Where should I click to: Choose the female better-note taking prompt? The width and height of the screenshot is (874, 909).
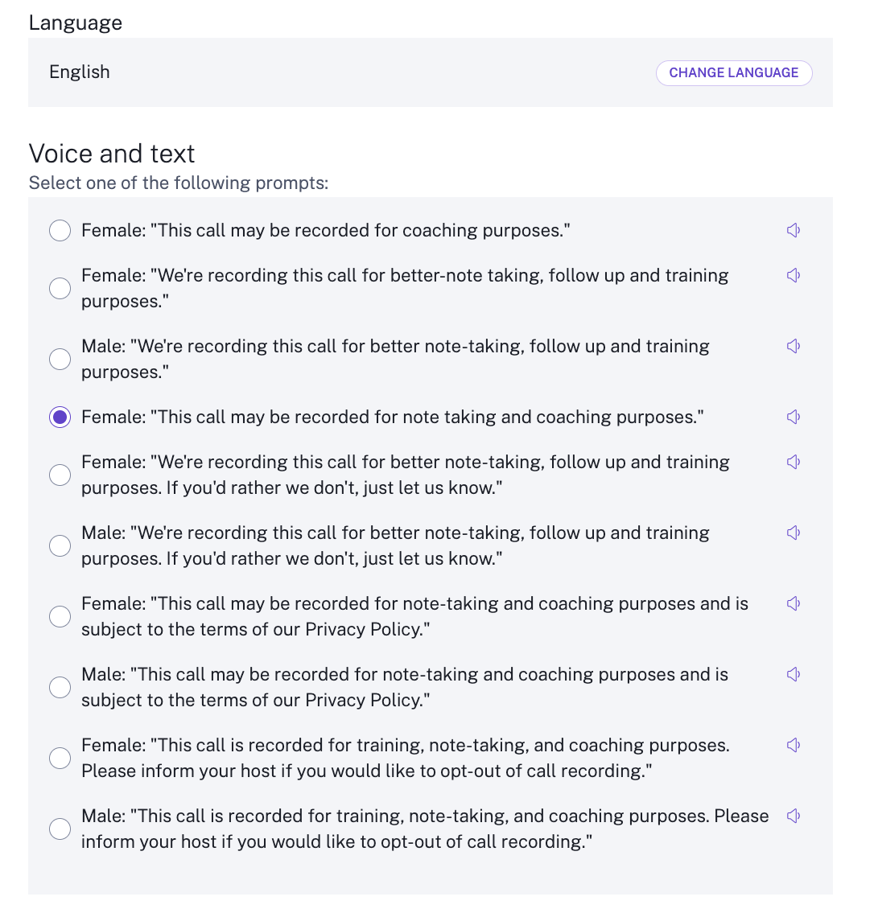point(60,288)
